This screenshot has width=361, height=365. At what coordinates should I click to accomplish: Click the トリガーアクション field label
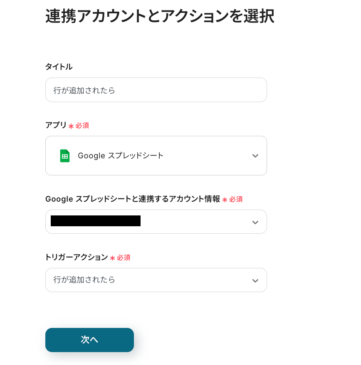coord(77,257)
